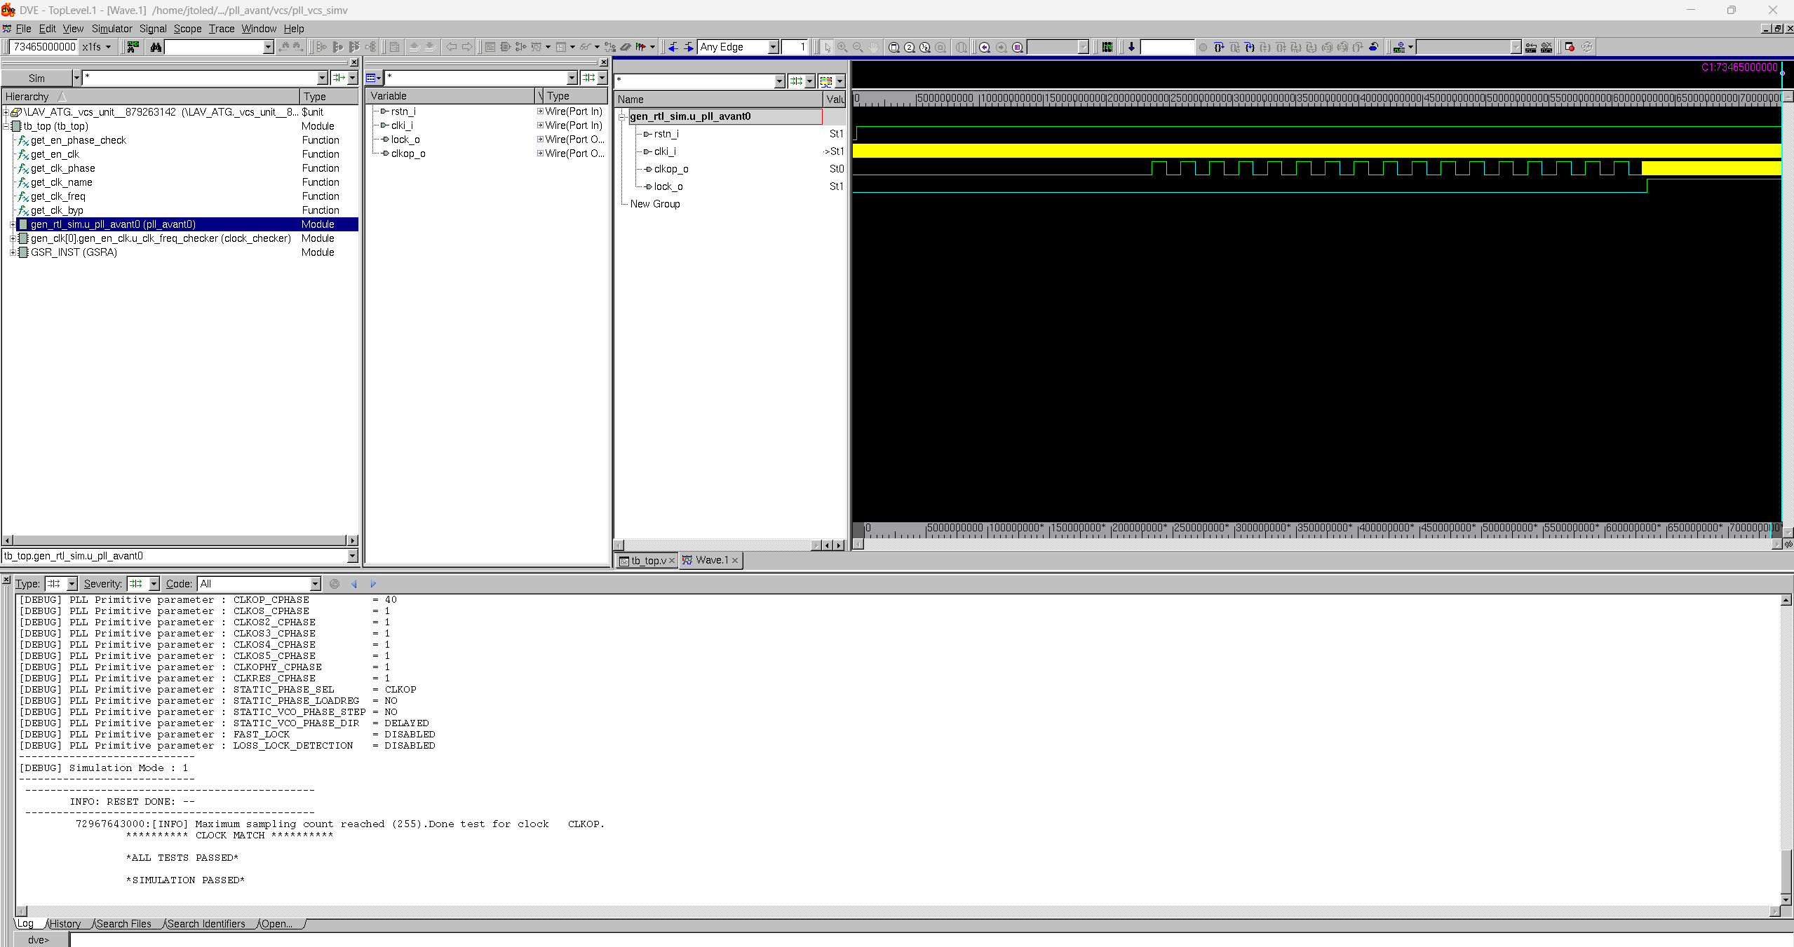
Task: Click the blue down arrow run/continue icon
Action: tap(1131, 47)
